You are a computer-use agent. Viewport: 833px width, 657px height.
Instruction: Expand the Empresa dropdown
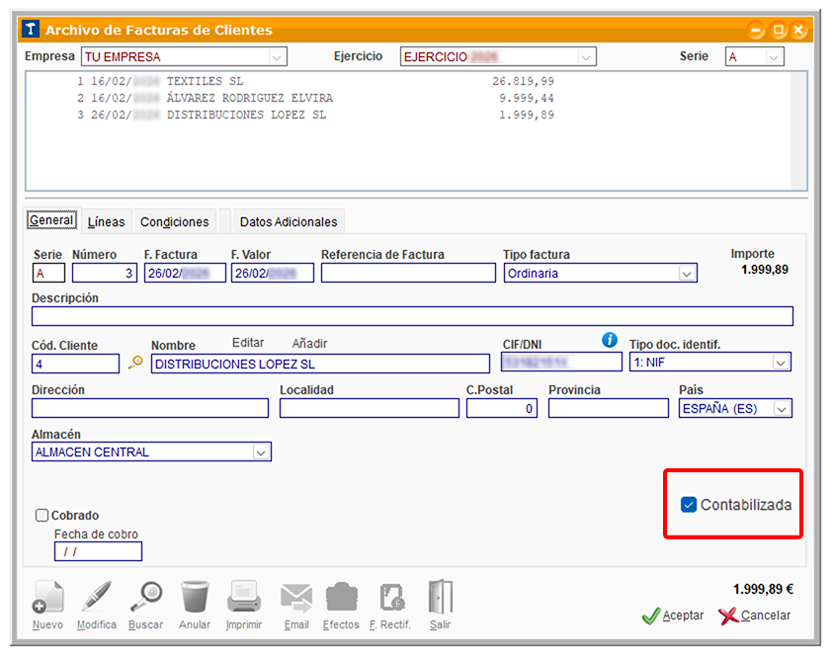pos(278,57)
